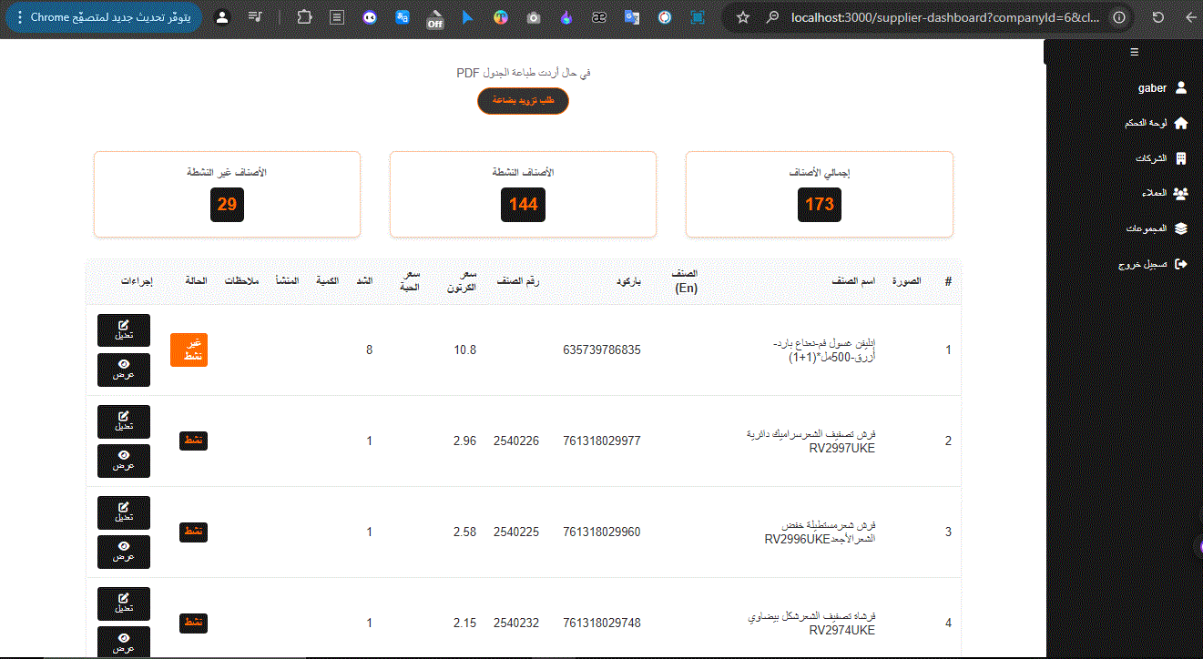Click the blue play-arrow extension icon
Viewport: 1203px width, 659px height.
point(467,17)
